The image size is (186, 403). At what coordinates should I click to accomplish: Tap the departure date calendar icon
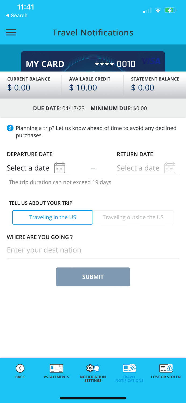(x=60, y=168)
